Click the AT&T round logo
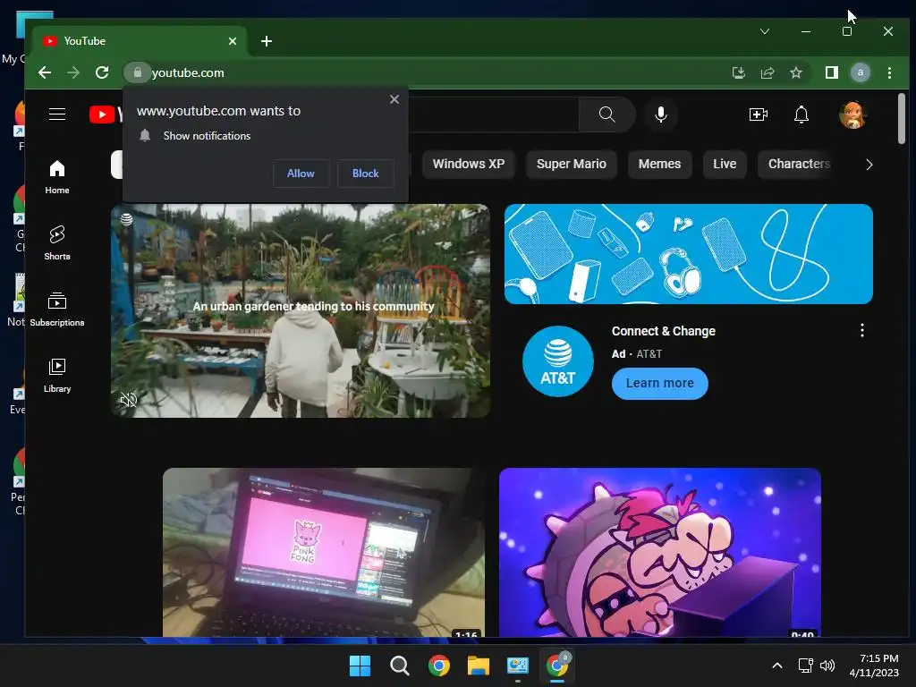 tap(558, 361)
